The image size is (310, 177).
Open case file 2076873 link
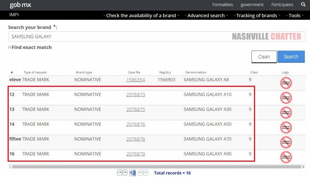[136, 95]
